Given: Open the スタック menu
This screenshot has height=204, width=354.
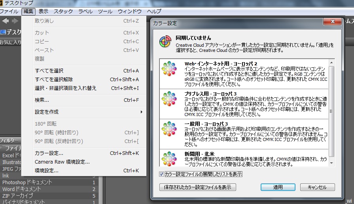Looking at the screenshot, I should (x=63, y=11).
